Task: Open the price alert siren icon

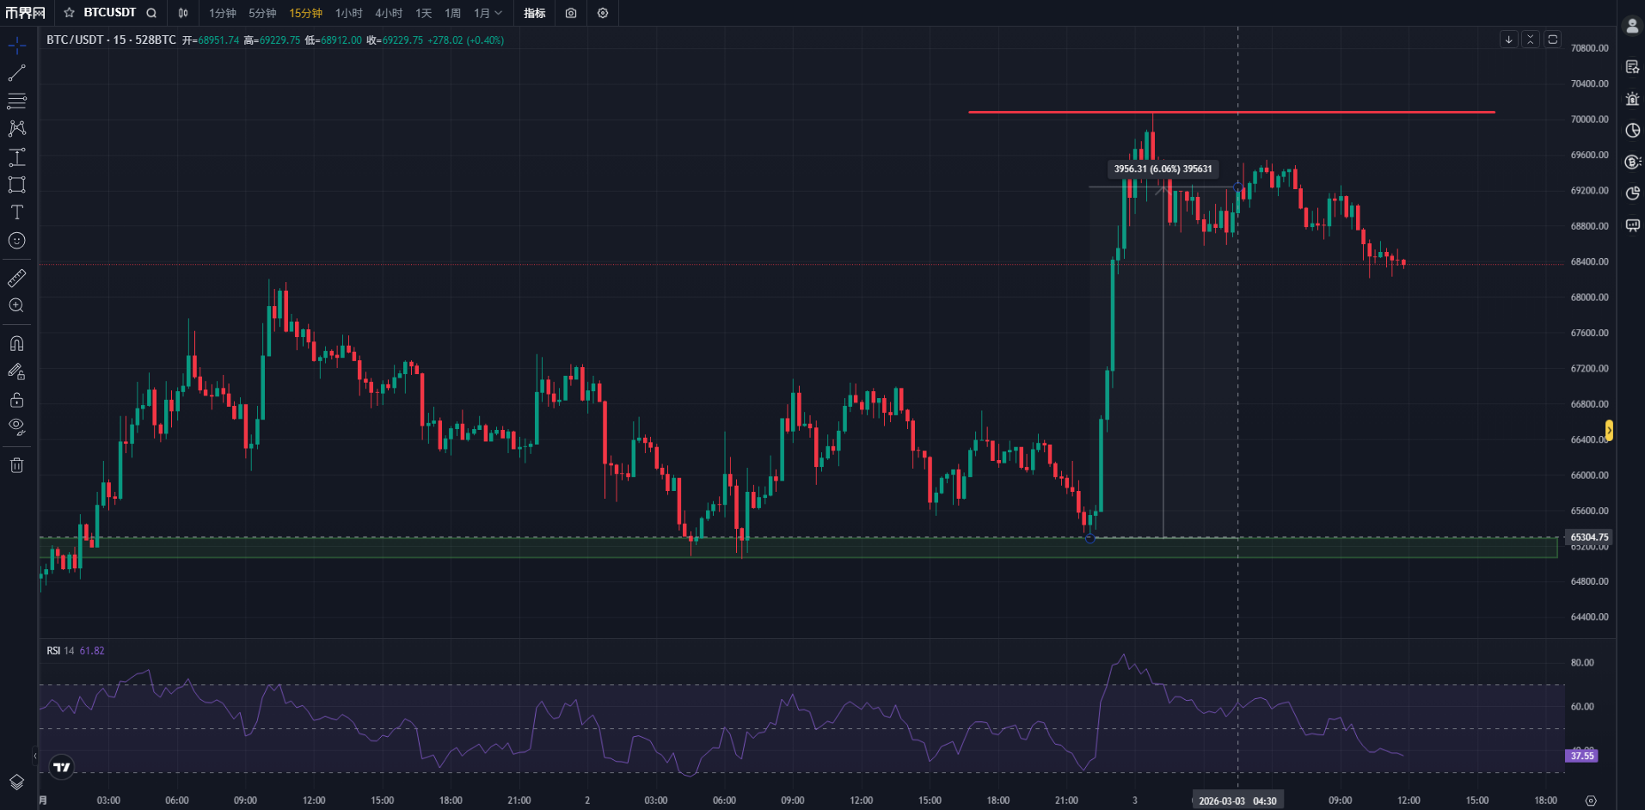Action: (1632, 99)
